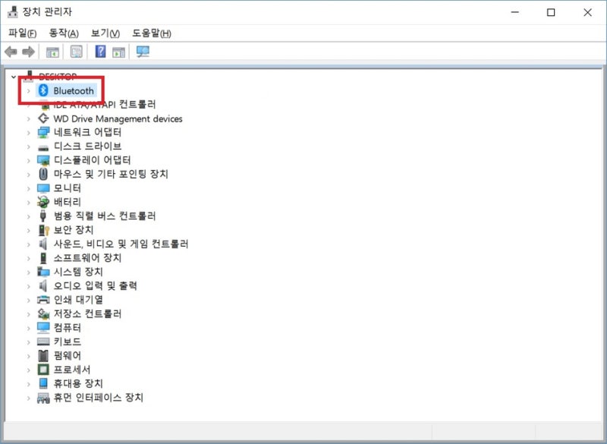Expand the 휴먼 인터페이스 장치 arrow
Screen dimensions: 607x444
pos(28,398)
